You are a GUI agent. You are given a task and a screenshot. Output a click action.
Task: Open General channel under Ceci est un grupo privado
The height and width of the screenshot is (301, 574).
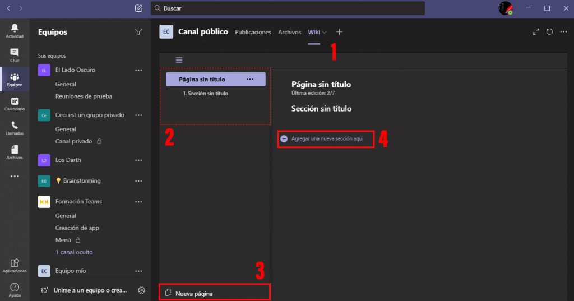pyautogui.click(x=66, y=129)
